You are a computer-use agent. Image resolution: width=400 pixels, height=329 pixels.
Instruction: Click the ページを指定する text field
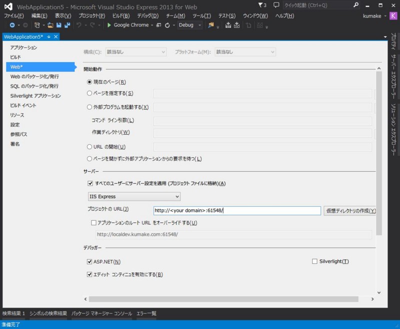[262, 94]
